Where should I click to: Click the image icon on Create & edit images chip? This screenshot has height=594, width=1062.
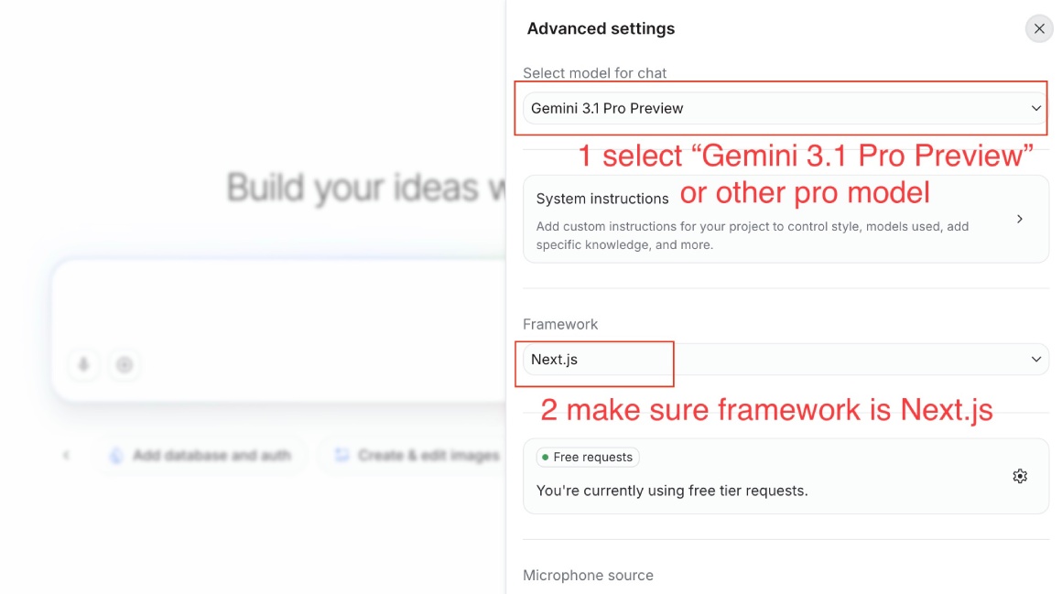[x=342, y=455]
